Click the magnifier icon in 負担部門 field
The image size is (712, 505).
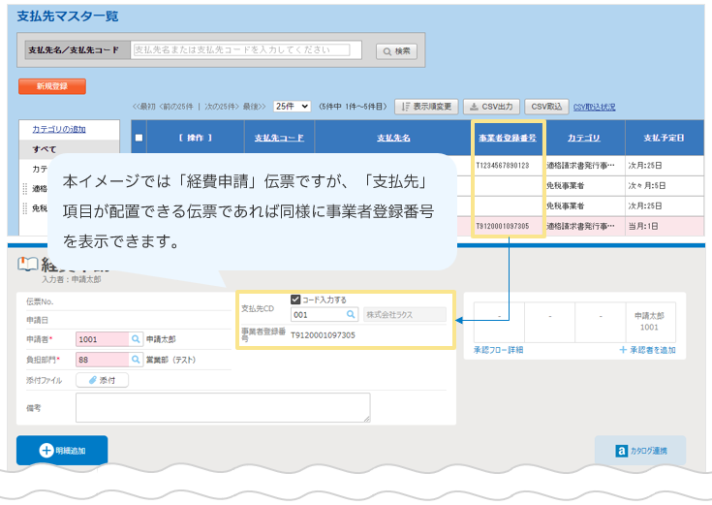(134, 359)
